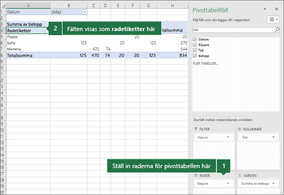Select the Summa av belopp cell

[27, 24]
